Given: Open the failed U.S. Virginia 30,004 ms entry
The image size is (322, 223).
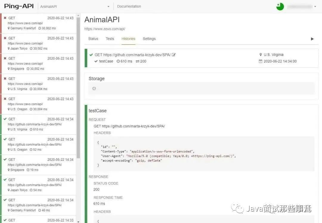Looking at the screenshot, I should [x=38, y=84].
